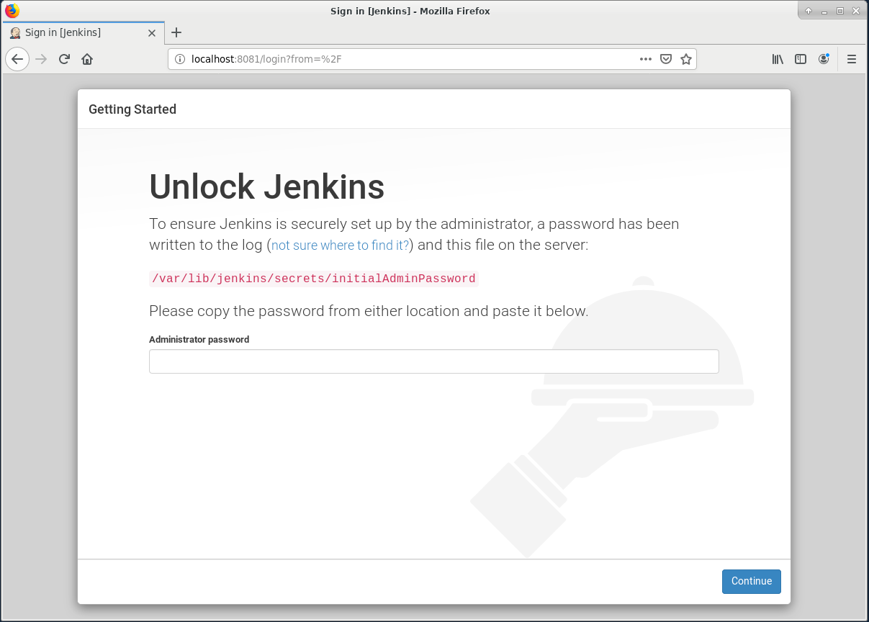This screenshot has width=869, height=622.
Task: Close the Sign in [Jenkins] tab
Action: tap(151, 32)
